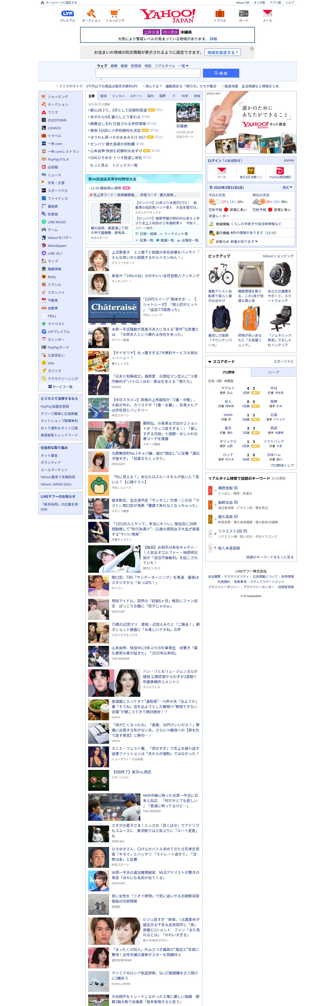The width and height of the screenshot is (335, 1006).
Task: Open the ヘルプ link at top right
Action: click(290, 2)
